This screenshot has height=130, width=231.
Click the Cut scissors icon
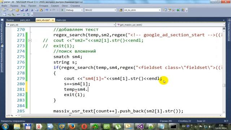tap(32, 10)
